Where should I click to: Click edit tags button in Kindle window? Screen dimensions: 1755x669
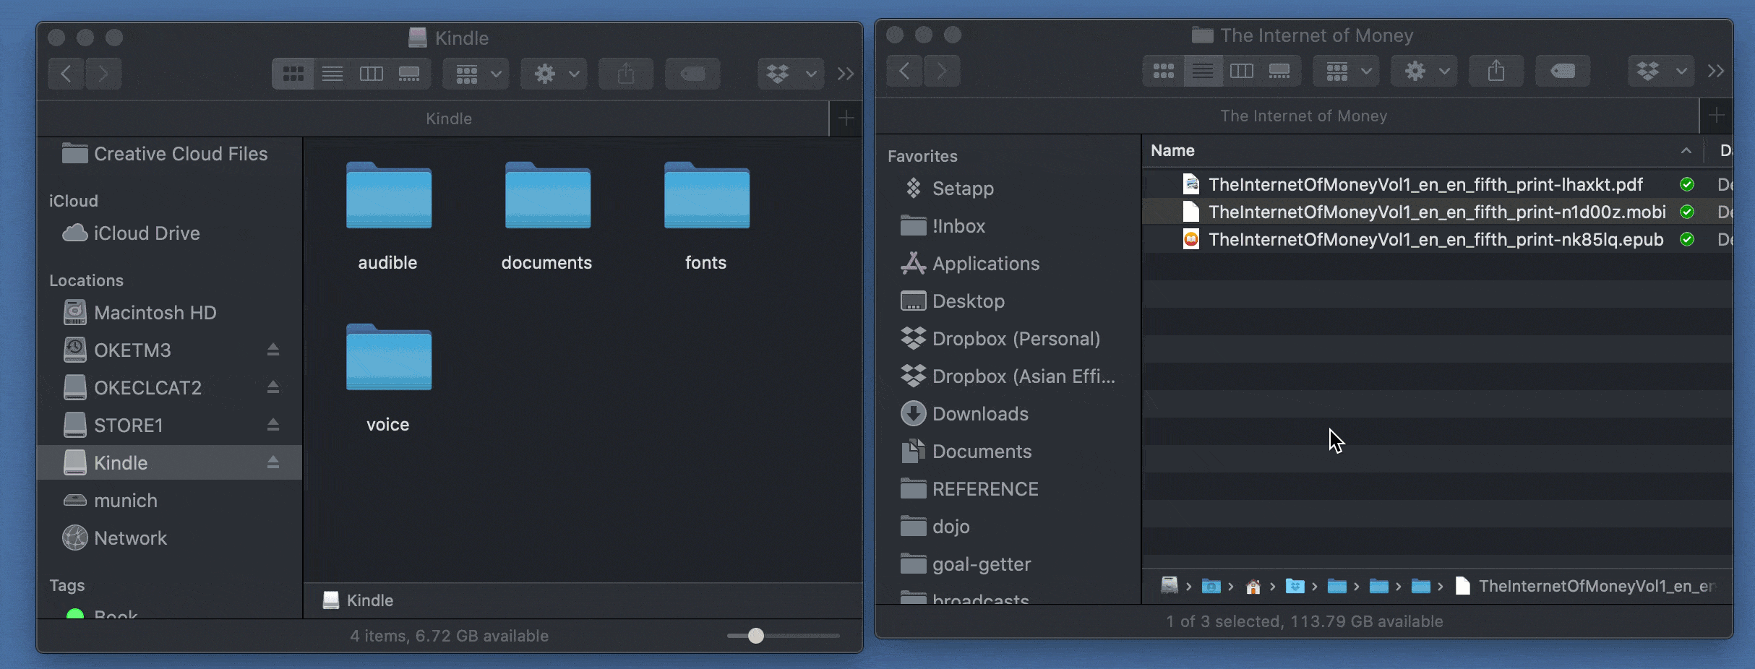click(x=692, y=74)
